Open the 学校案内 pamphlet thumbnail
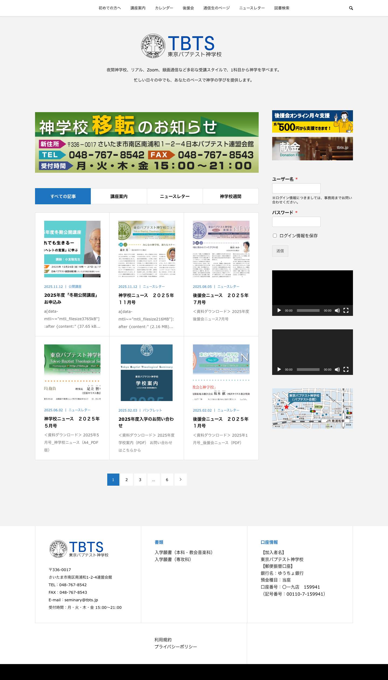This screenshot has height=680, width=388. [147, 373]
